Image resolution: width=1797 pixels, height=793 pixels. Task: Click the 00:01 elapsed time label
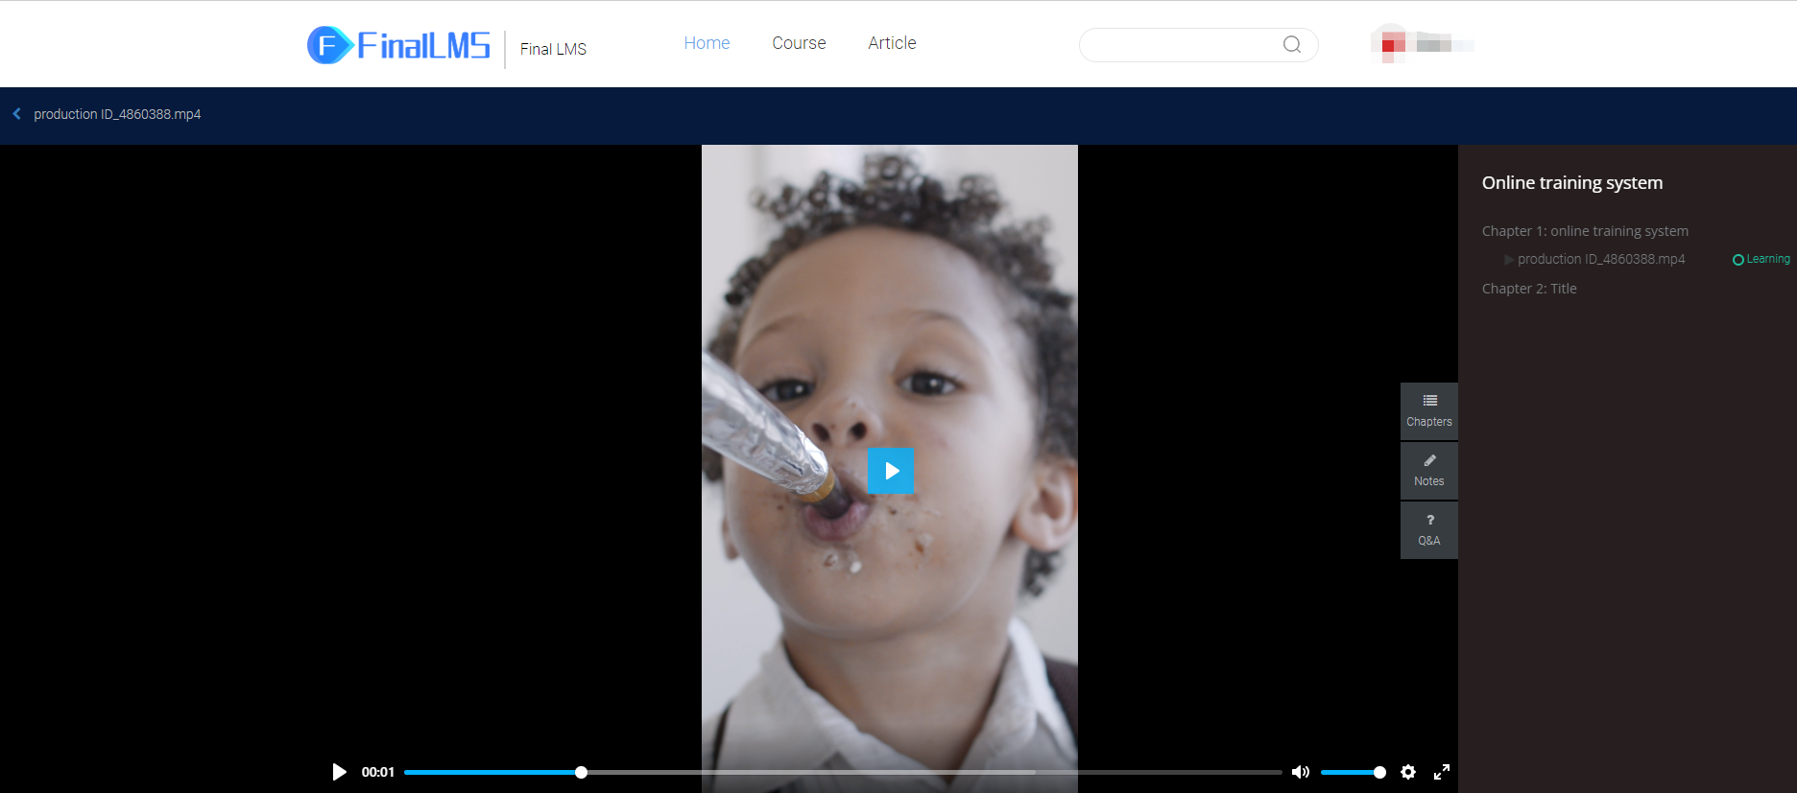tap(378, 772)
